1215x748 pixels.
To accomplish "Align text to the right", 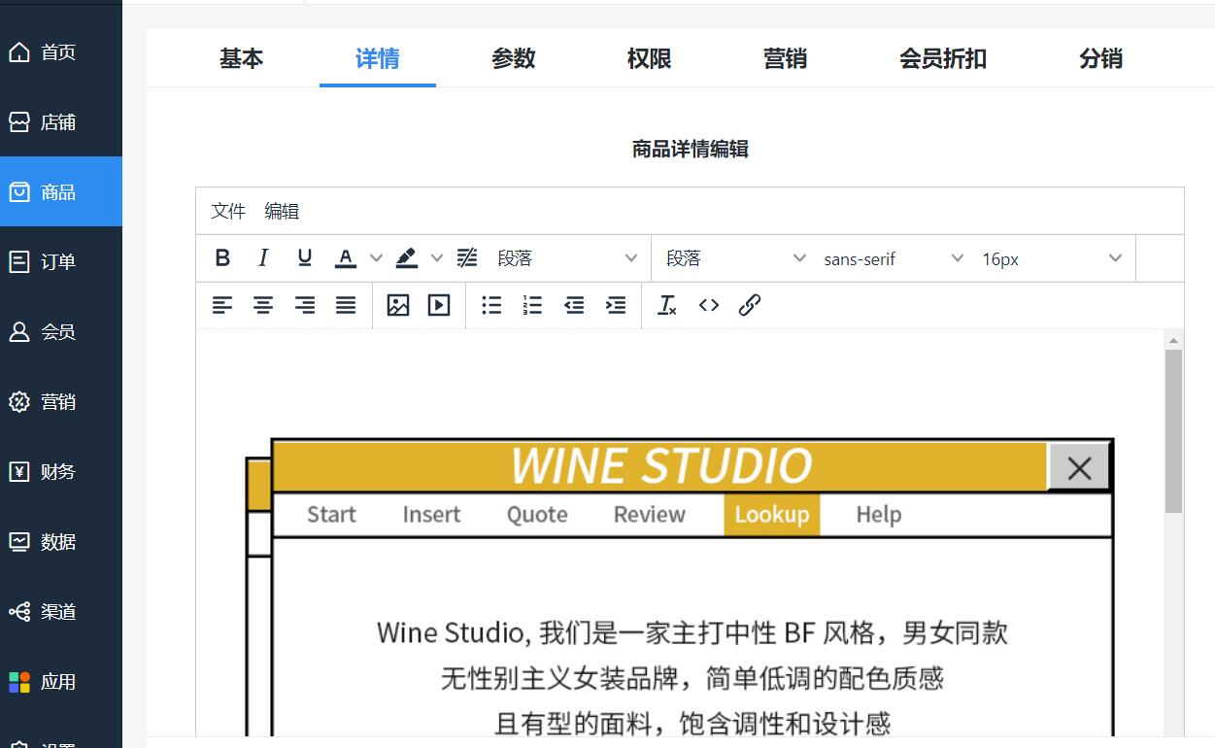I will [305, 306].
